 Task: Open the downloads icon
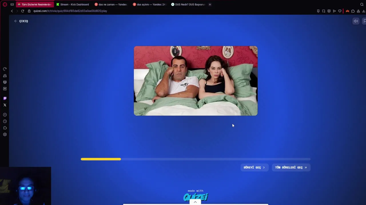click(364, 11)
